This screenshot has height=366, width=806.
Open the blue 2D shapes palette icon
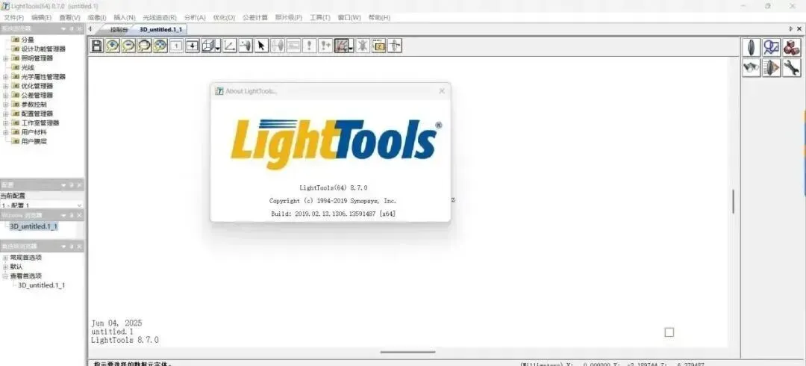(x=772, y=47)
